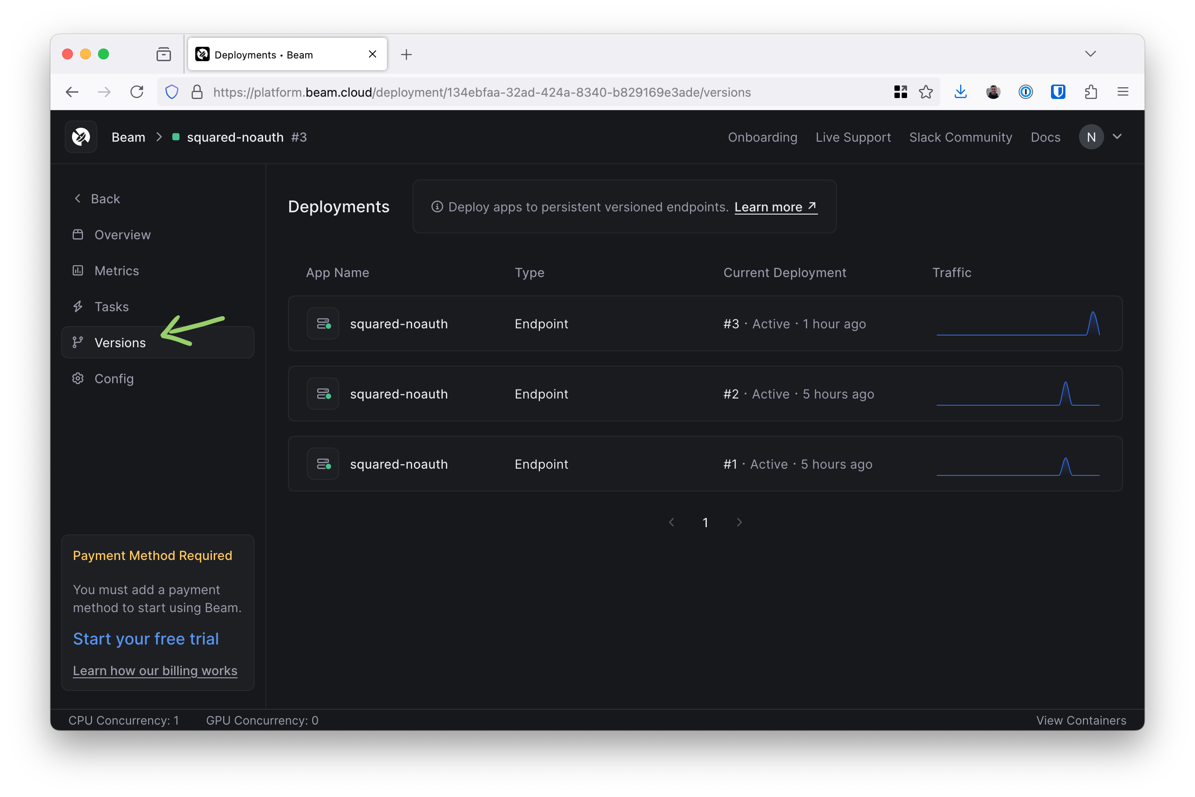Image resolution: width=1195 pixels, height=797 pixels.
Task: Expand the account menu chevron beside N avatar
Action: coord(1117,137)
